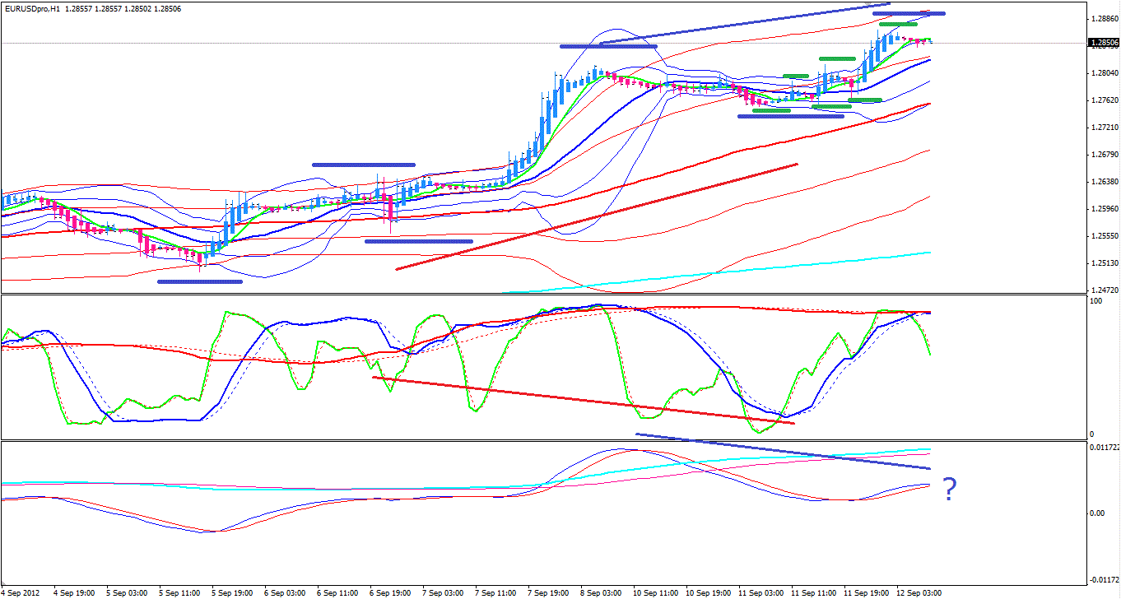Select the 12 Sep 03:00 time label
Viewport: 1121px width, 599px height.
(919, 592)
